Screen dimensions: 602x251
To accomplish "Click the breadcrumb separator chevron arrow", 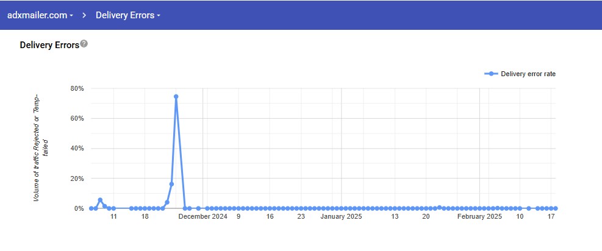I will (x=84, y=15).
